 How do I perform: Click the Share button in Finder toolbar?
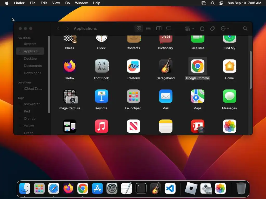202,28
